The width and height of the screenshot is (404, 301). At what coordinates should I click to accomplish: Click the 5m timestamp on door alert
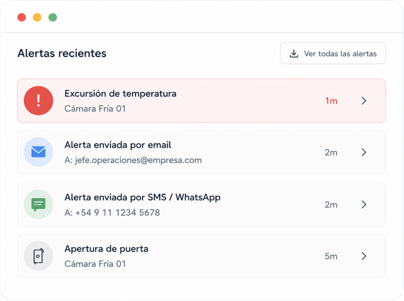(331, 256)
